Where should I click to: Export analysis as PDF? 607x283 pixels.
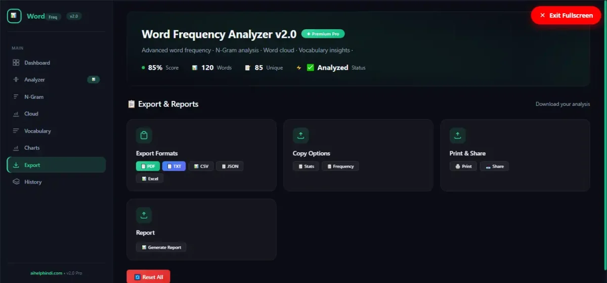(x=148, y=166)
